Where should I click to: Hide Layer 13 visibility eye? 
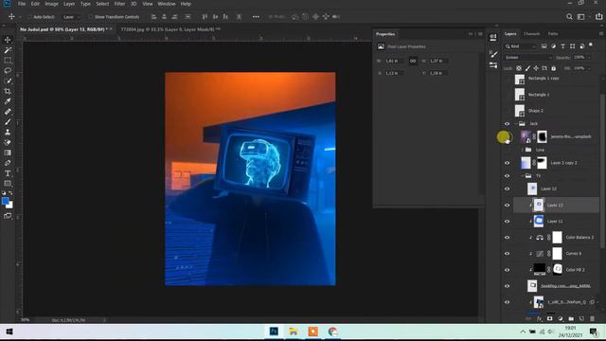tap(508, 206)
